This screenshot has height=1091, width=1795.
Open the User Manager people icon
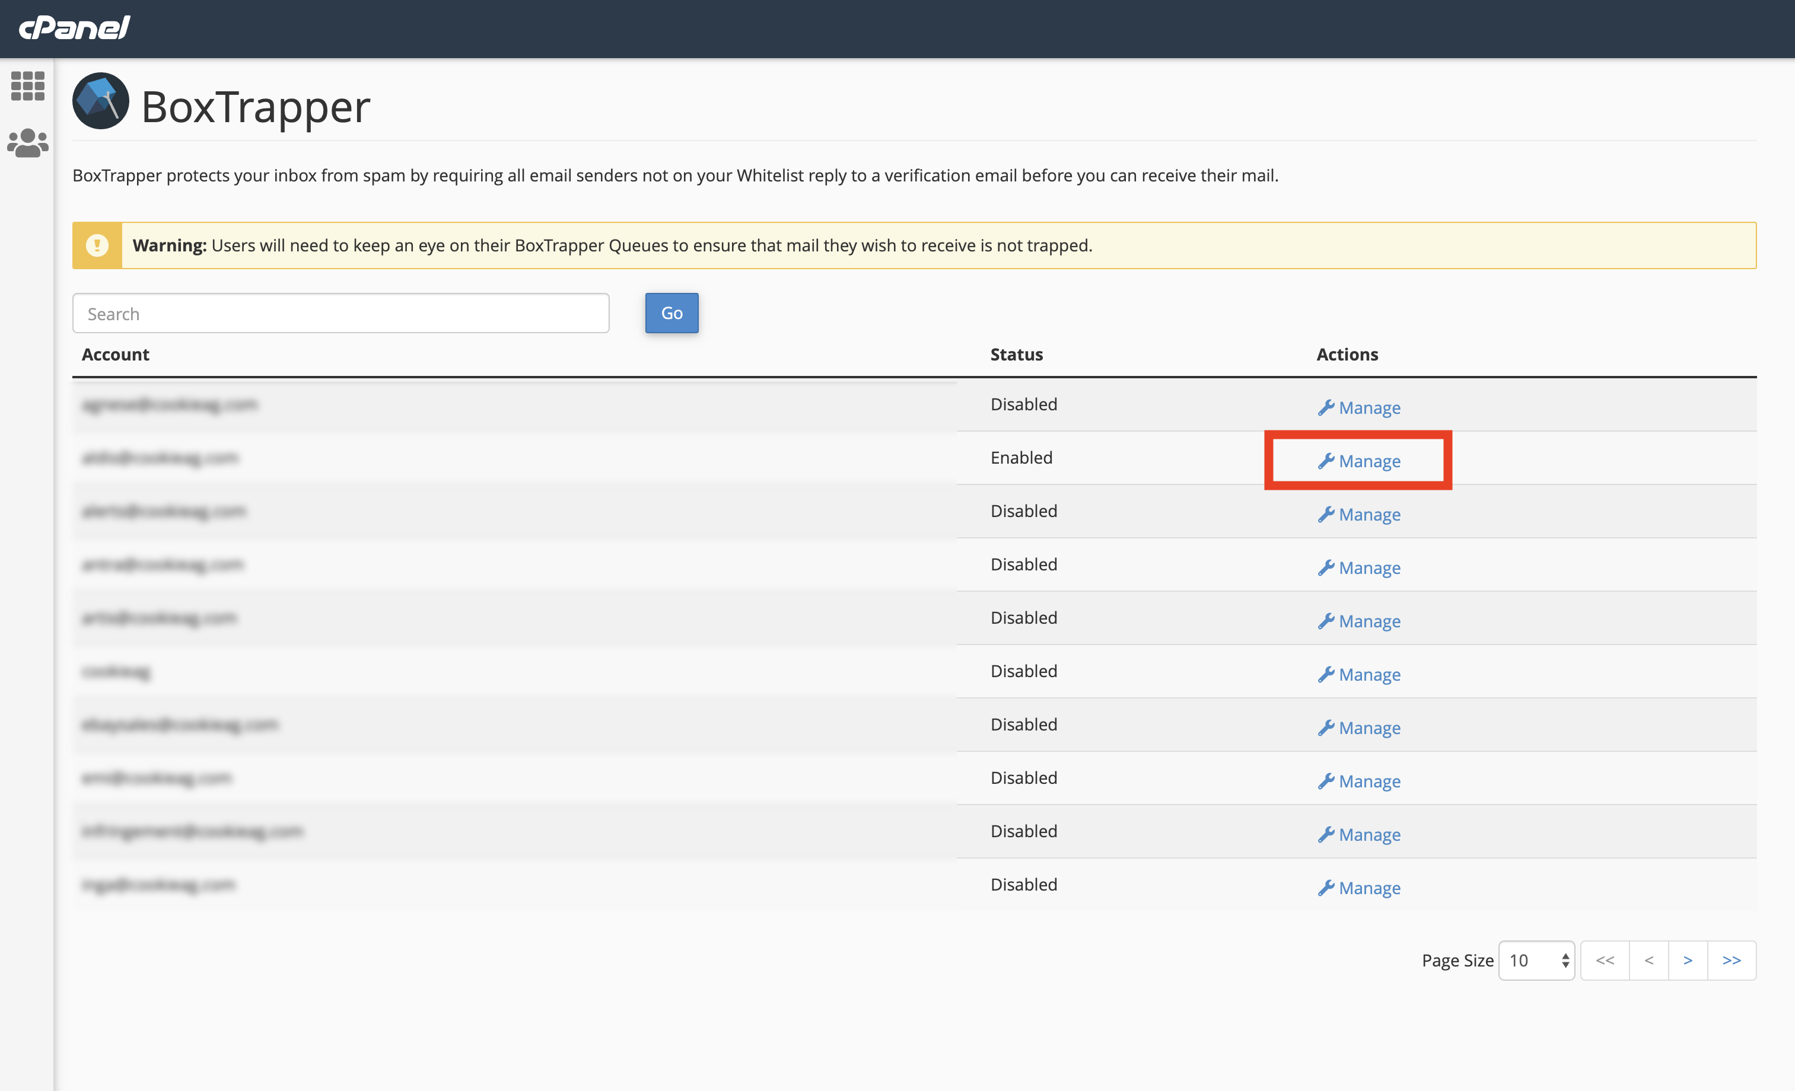pyautogui.click(x=28, y=143)
